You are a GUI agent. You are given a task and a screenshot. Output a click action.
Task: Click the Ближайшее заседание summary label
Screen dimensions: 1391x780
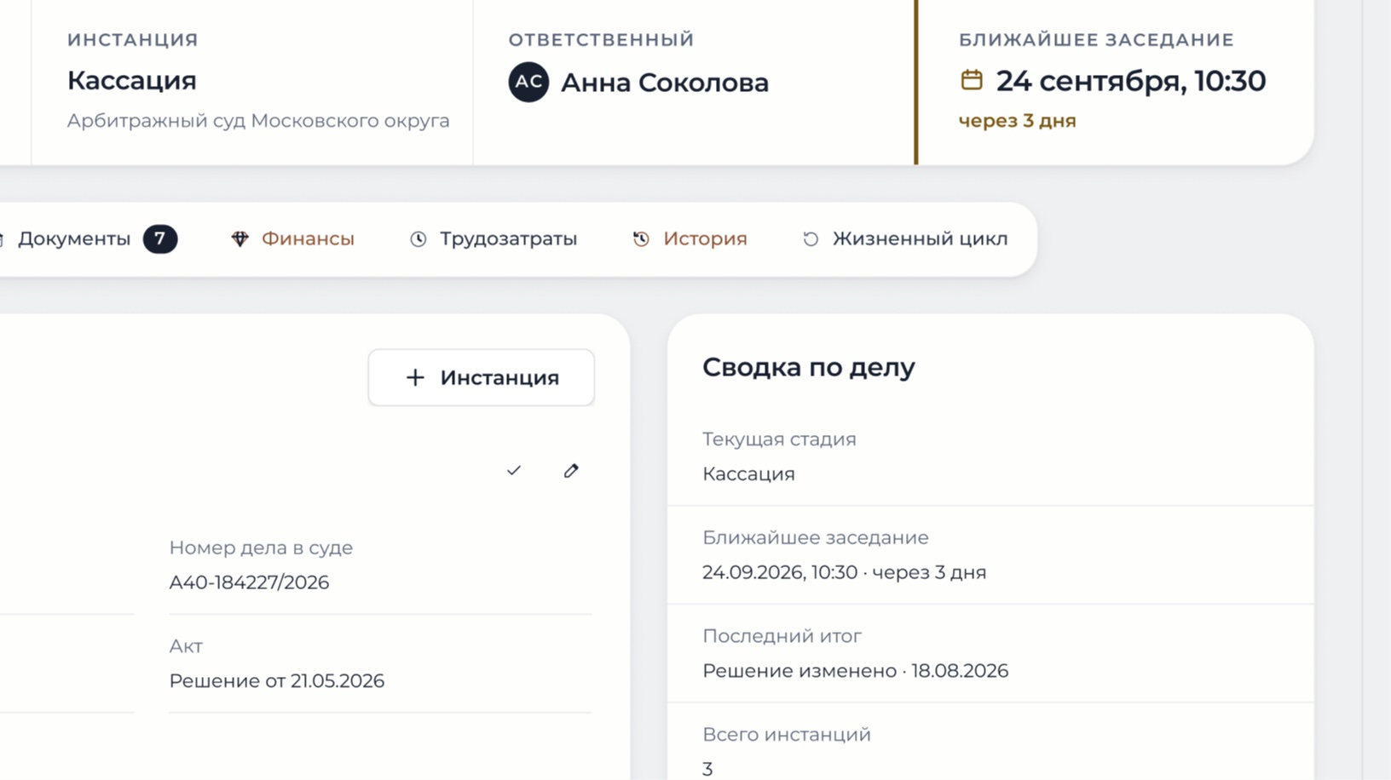coord(816,538)
